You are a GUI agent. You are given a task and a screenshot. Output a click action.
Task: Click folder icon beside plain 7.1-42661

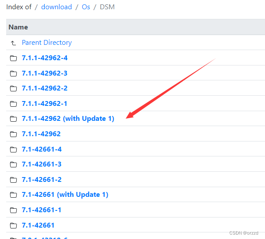coord(13,226)
